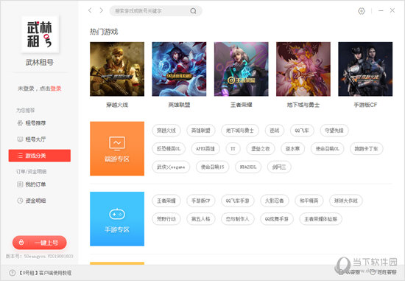
Task: Select the 球球大作战 tag
Action: (346, 201)
